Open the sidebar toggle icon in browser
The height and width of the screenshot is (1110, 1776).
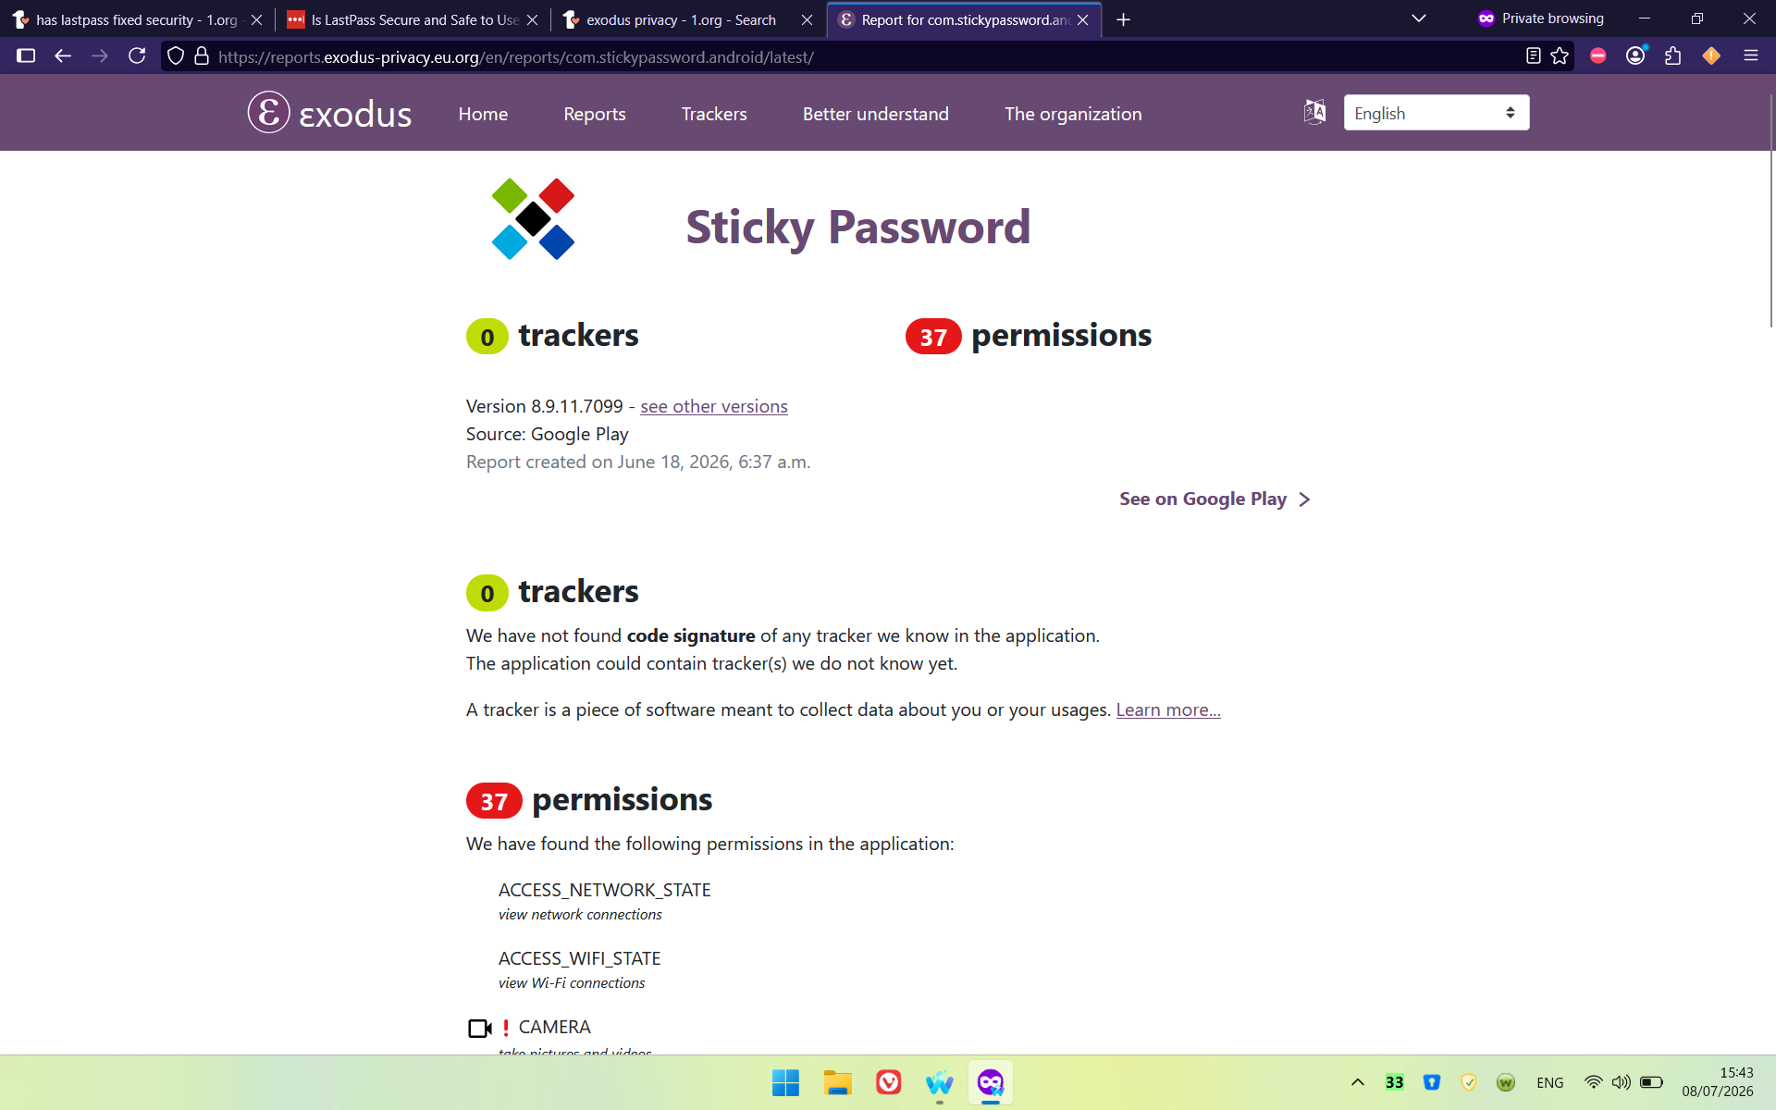(26, 56)
